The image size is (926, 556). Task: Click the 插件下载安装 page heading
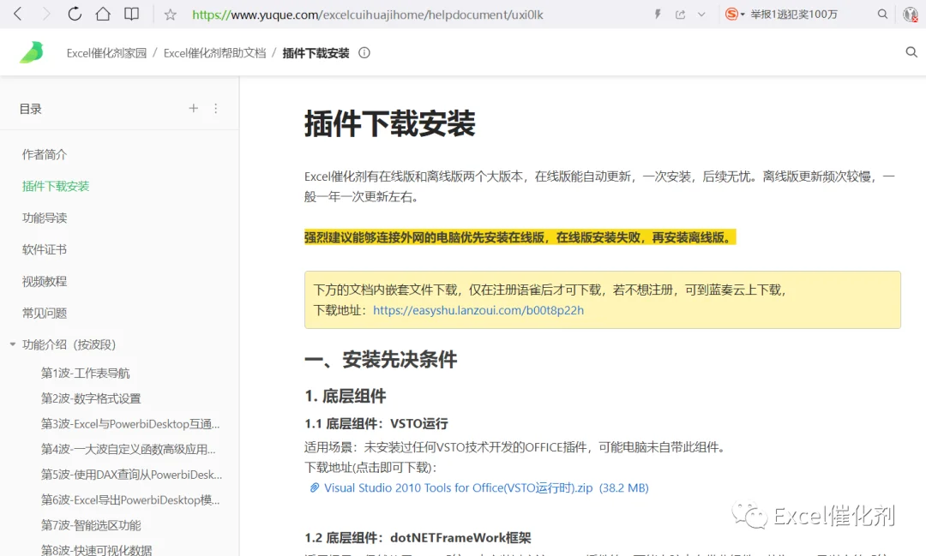pos(390,124)
